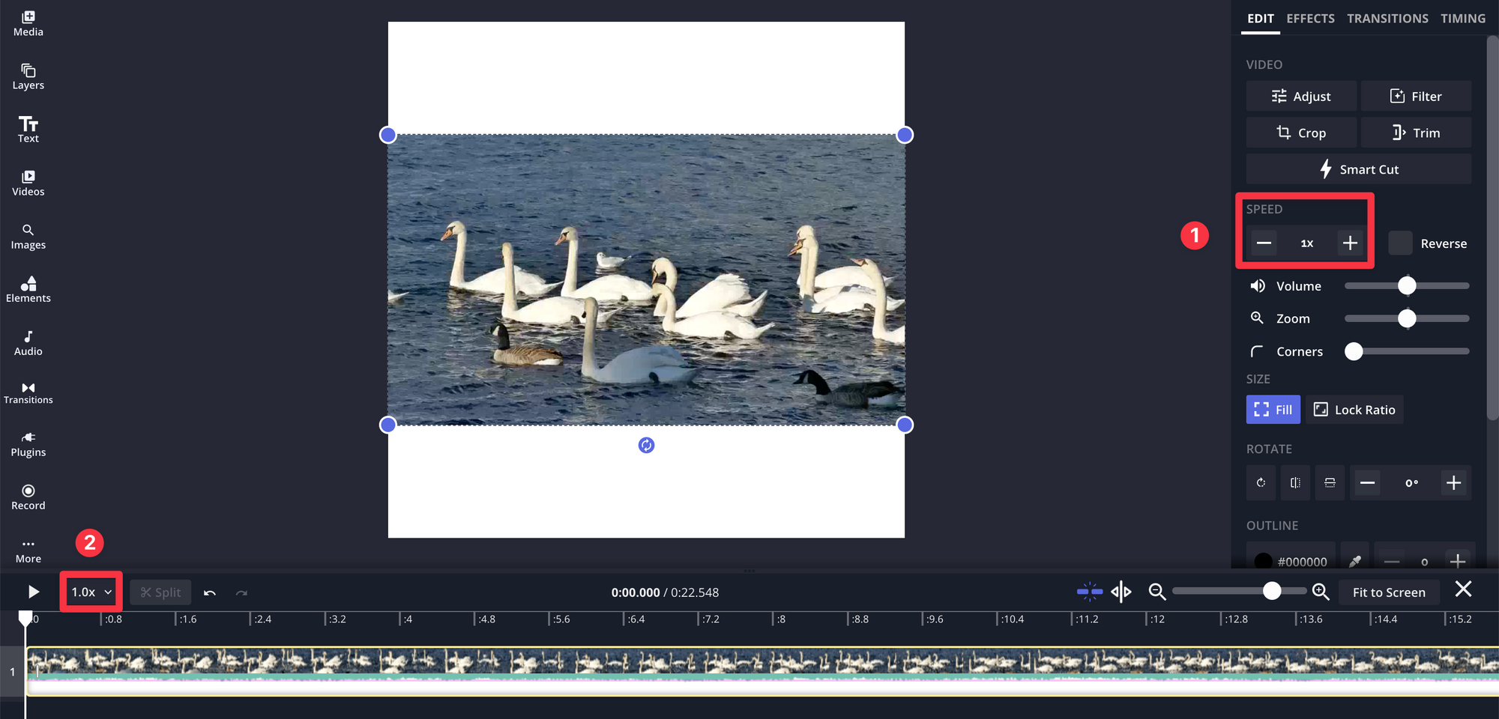The image size is (1499, 719).
Task: Open the Elements library
Action: tap(28, 289)
